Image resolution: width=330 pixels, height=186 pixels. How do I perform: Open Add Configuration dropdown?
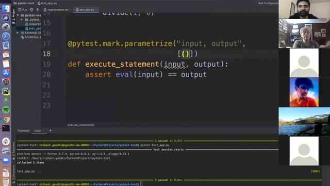(268, 3)
